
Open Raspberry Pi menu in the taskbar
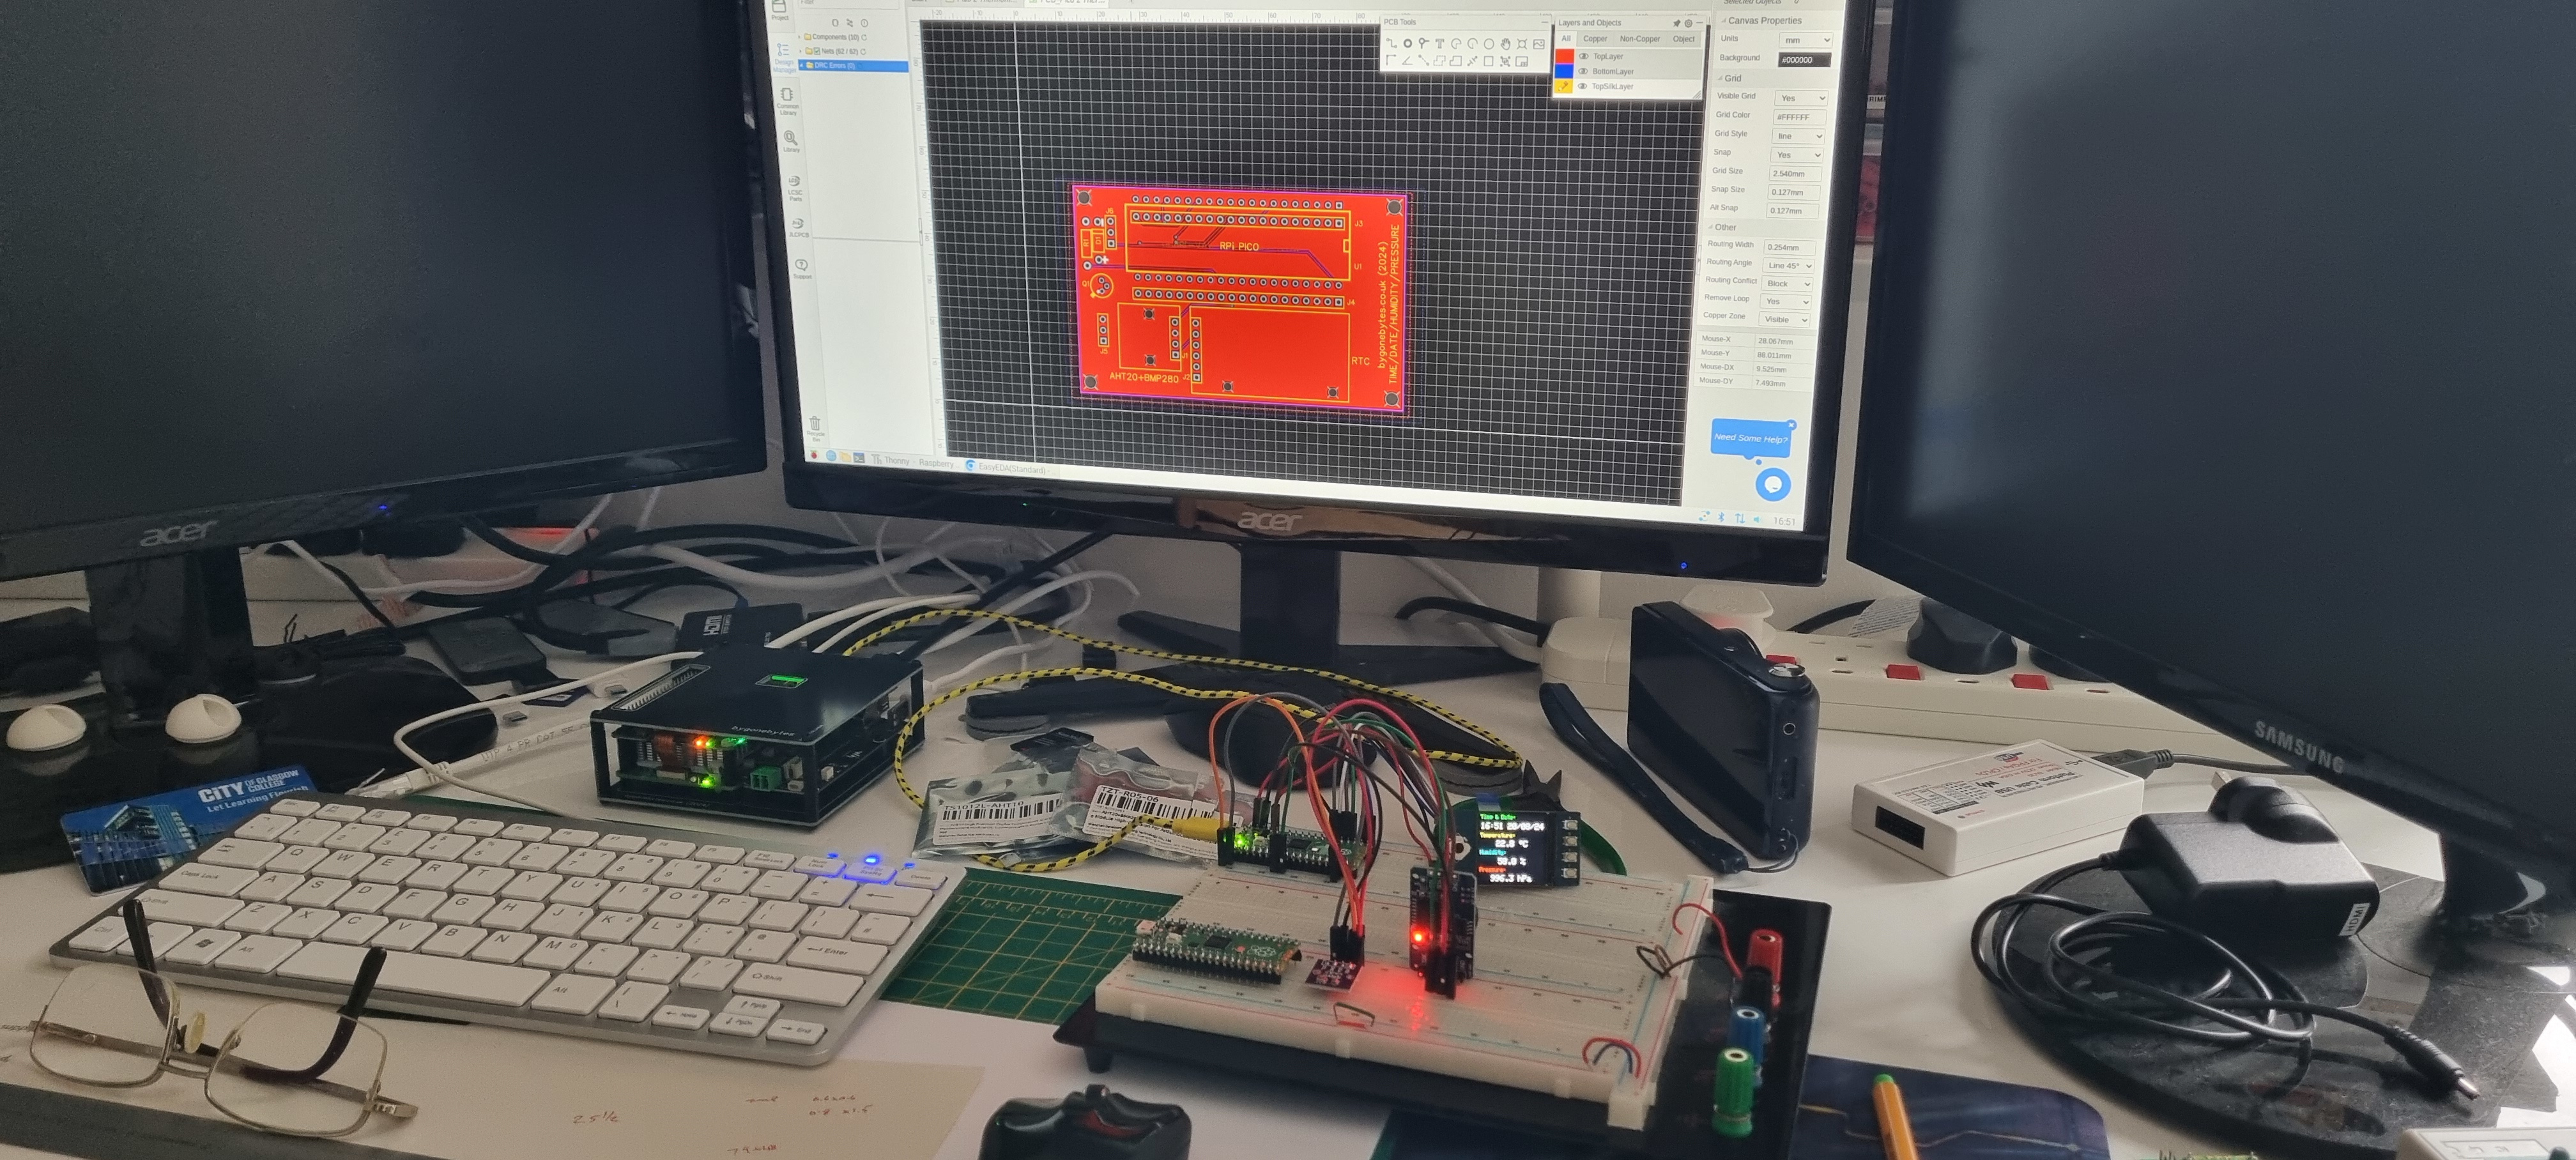pyautogui.click(x=814, y=455)
